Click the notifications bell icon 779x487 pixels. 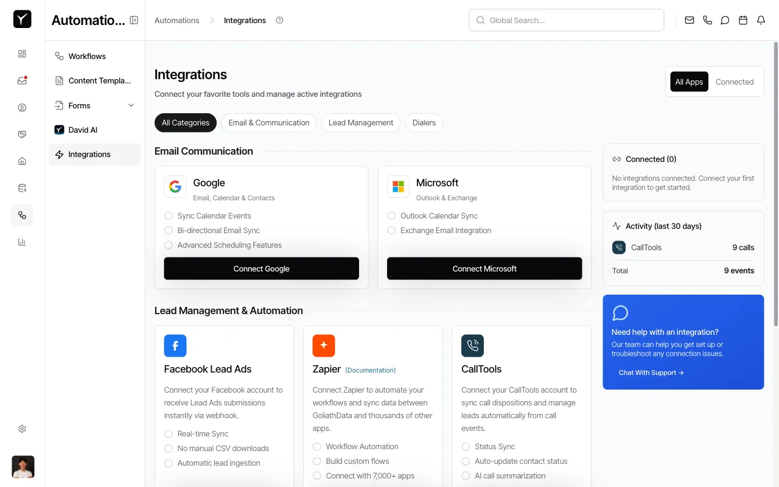[760, 20]
